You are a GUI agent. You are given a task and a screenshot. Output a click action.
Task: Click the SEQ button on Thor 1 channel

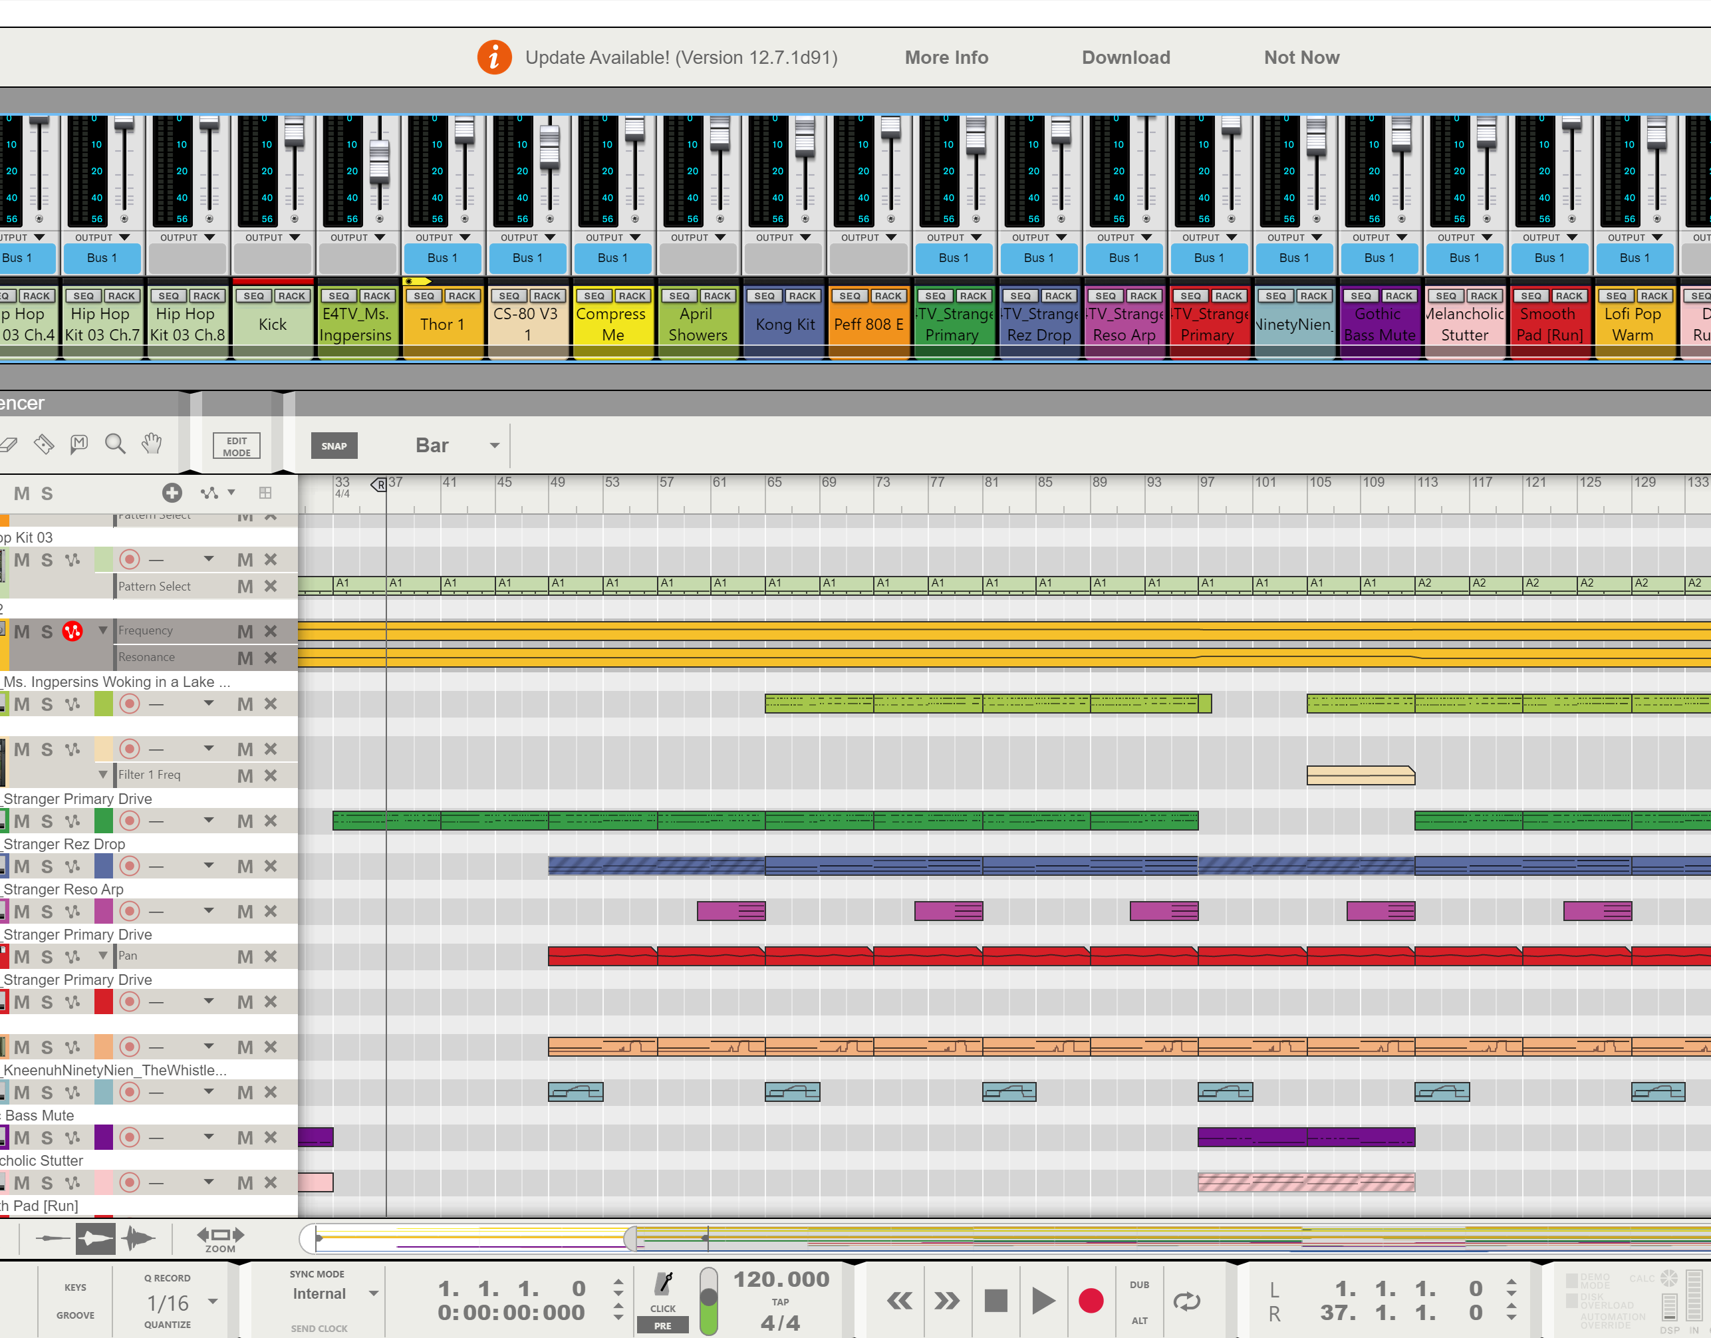tap(424, 296)
